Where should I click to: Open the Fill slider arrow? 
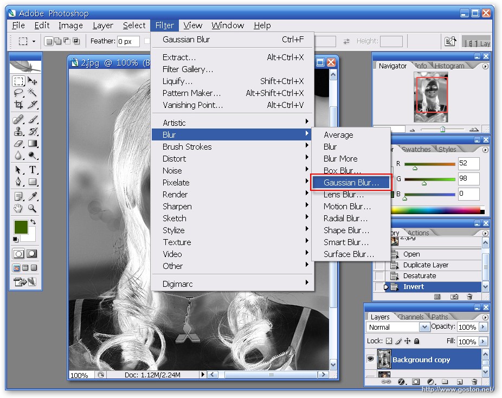pyautogui.click(x=483, y=341)
